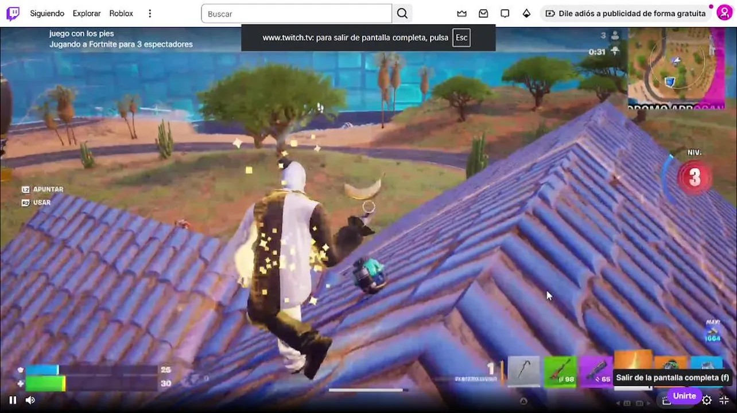Click the Esc key hint box
Image resolution: width=737 pixels, height=413 pixels.
pos(461,38)
